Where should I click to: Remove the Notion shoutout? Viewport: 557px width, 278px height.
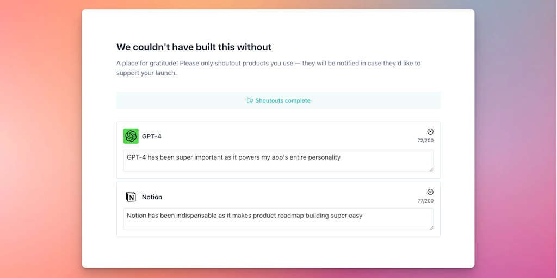430,192
